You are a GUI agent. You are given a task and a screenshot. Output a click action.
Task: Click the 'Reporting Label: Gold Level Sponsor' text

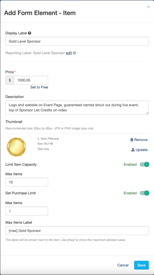pos(35,53)
